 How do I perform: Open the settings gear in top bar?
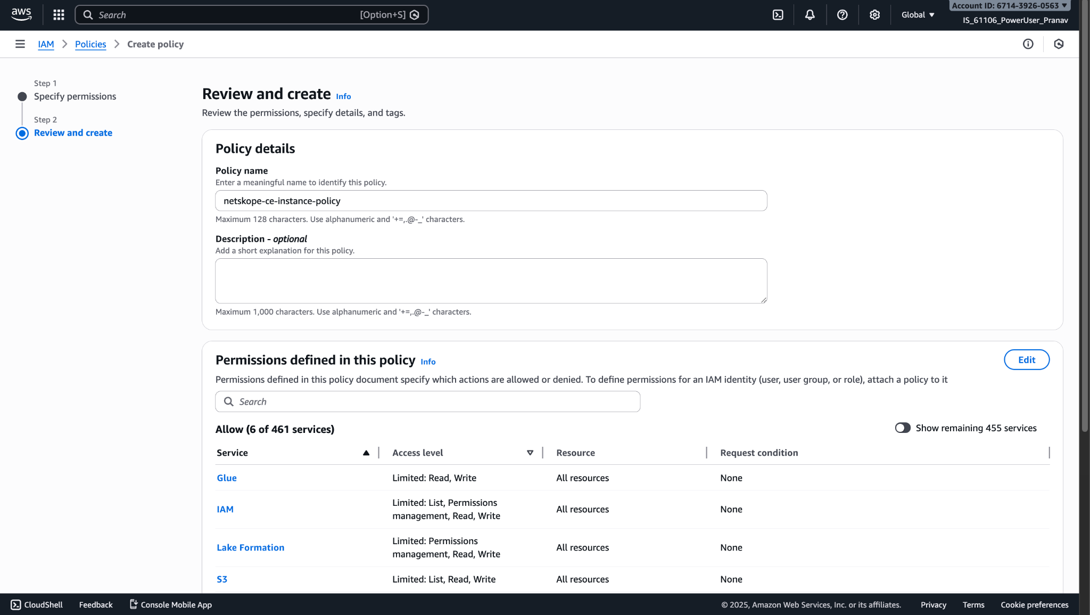point(874,15)
